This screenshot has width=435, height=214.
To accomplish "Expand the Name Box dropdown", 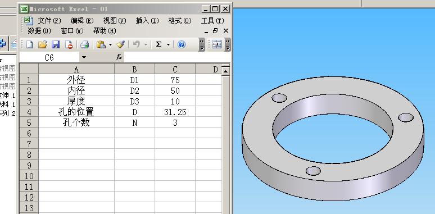I will coord(84,57).
